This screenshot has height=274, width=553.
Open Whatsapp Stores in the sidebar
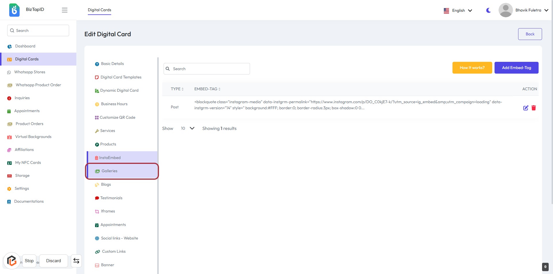(x=30, y=72)
